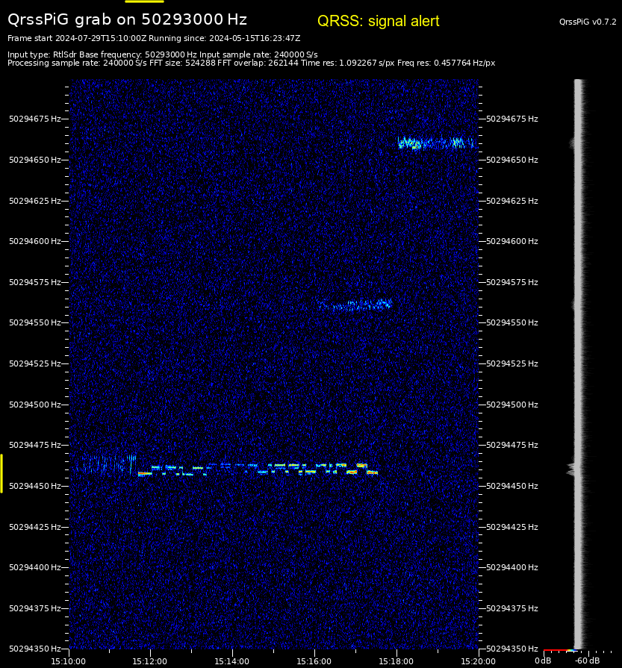
Task: Click the 15:12:00 time axis label
Action: click(149, 661)
